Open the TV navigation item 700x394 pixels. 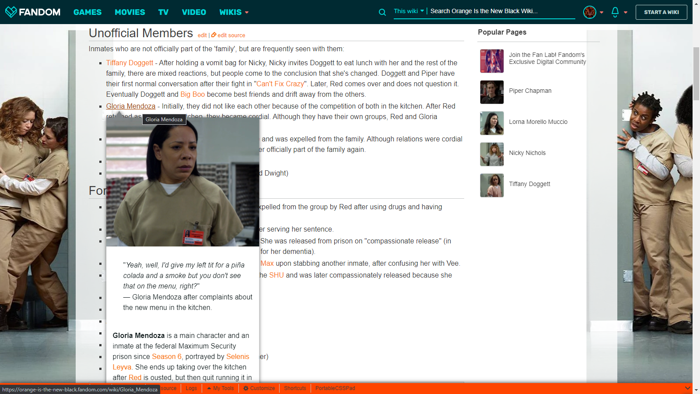pos(164,12)
